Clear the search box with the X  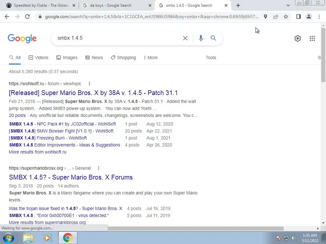(185, 38)
